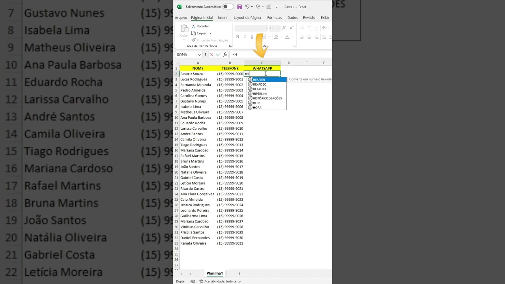Screen dimensions: 505x284
Task: Open the Undo history dropdown arrow
Action: 252,7
